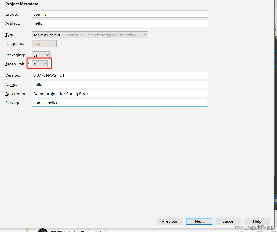Viewport: 277px width, 232px height.
Task: Click the Previous button
Action: (x=170, y=221)
